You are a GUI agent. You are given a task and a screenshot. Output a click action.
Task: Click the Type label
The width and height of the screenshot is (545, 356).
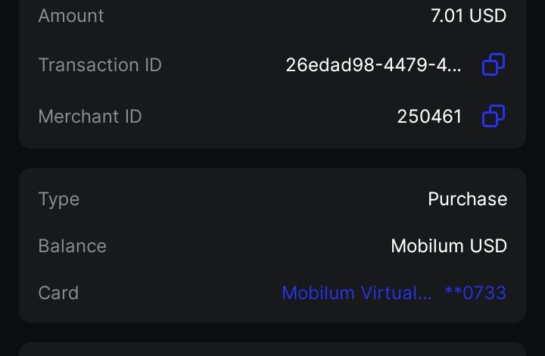point(59,199)
